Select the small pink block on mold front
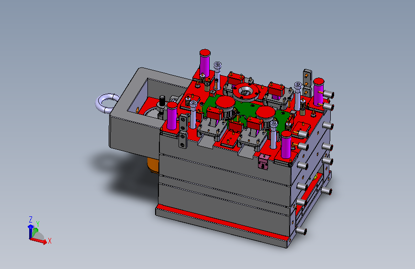The width and height of the screenshot is (415, 269). click(263, 162)
